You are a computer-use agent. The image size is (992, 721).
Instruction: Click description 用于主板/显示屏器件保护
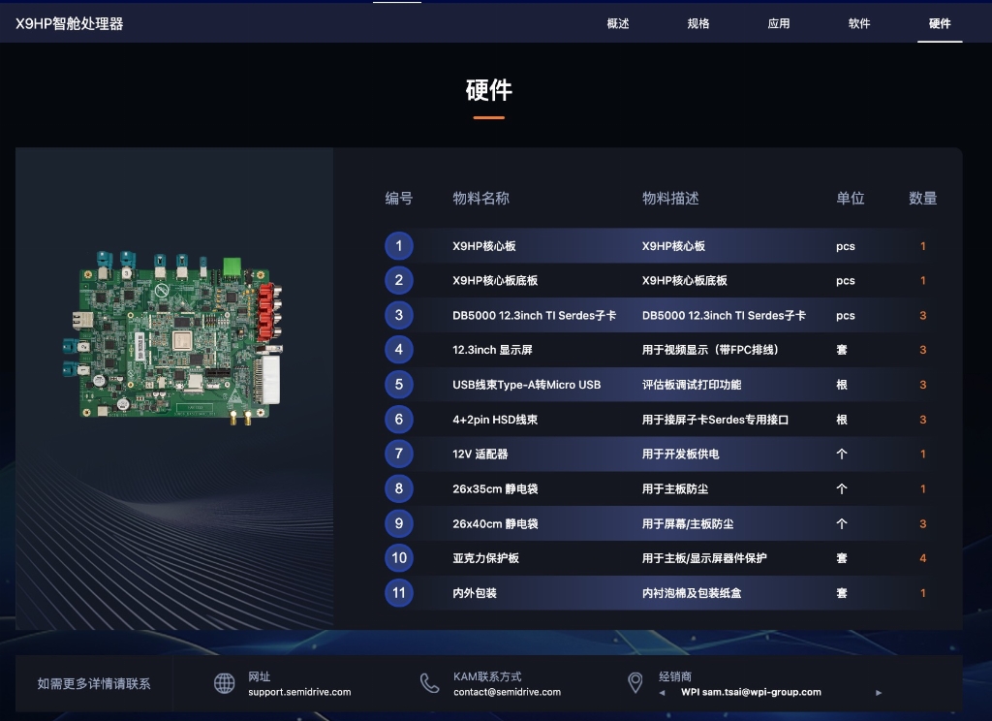[x=704, y=558]
